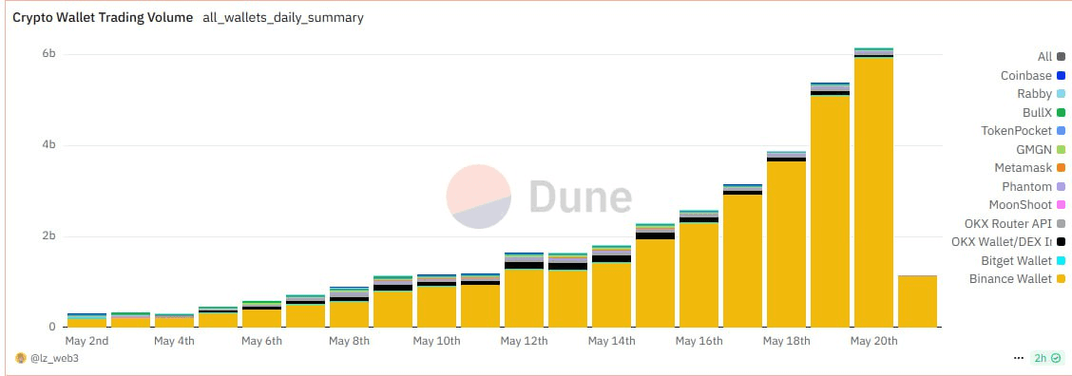Open the Crypto Wallet Trading Volume title

point(103,18)
